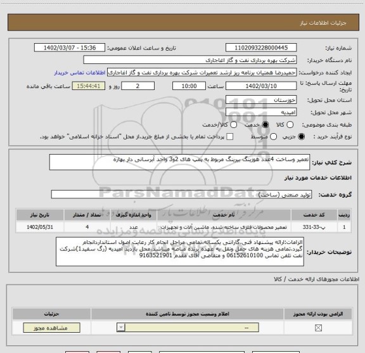365x353 pixels.
Task: Open the license status dropdown
Action: pos(188,328)
